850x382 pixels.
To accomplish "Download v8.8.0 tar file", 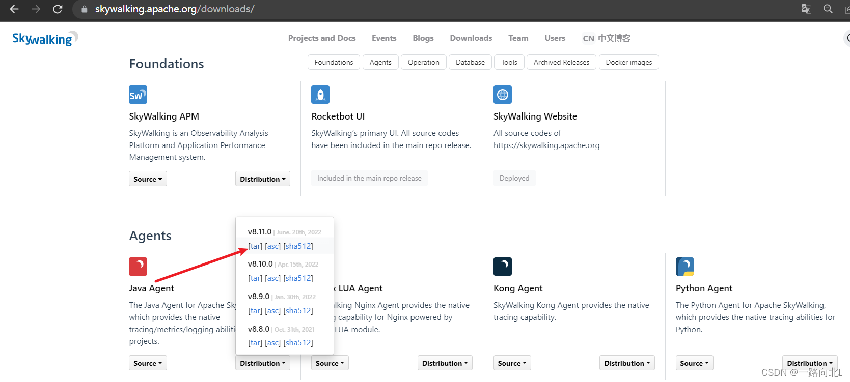I will (255, 342).
